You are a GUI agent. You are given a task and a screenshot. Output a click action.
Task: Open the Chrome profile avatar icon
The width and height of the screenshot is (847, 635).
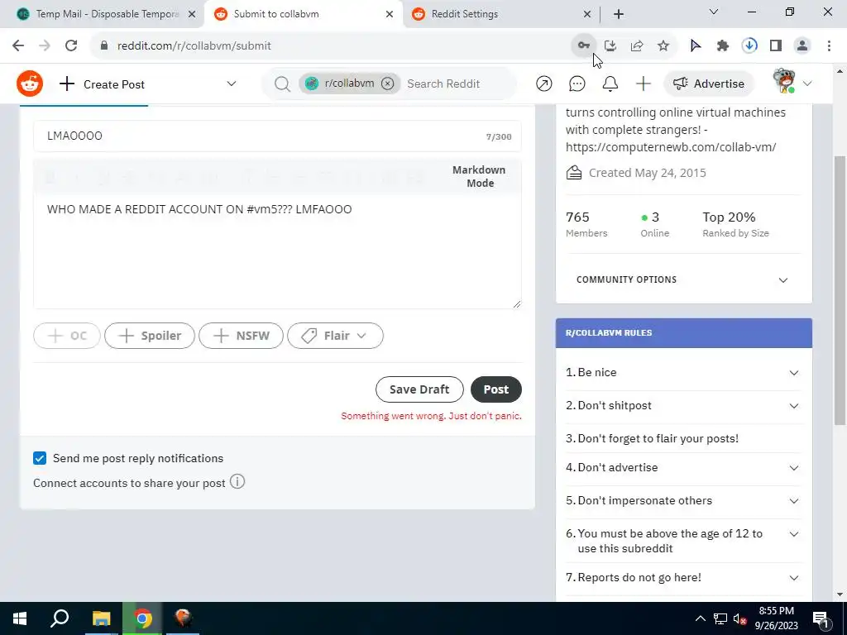tap(802, 45)
